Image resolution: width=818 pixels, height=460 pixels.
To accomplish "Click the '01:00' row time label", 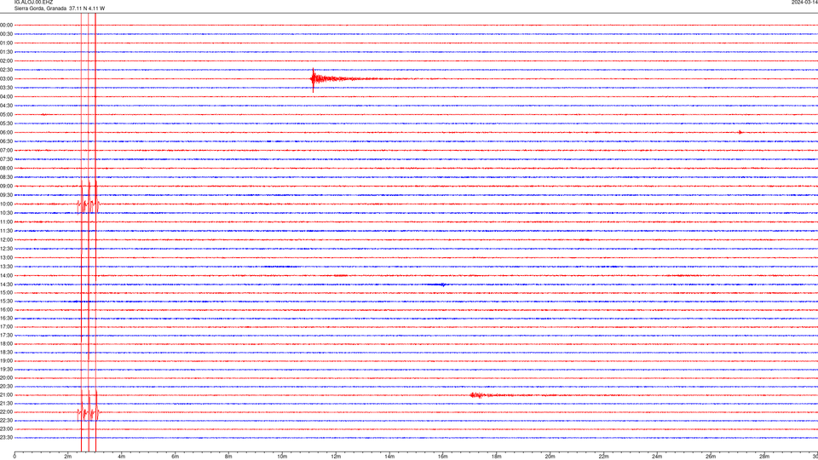I will 6,43.
